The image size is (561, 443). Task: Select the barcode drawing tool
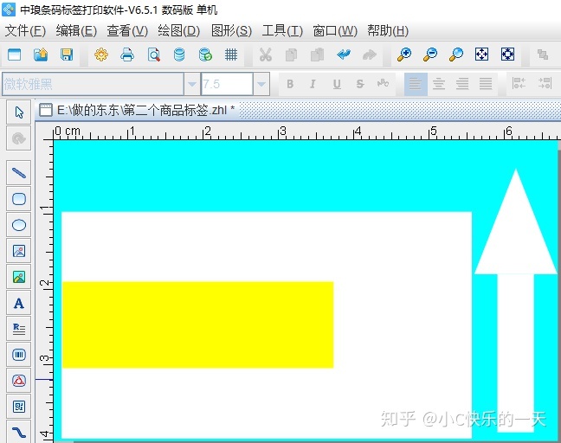18,355
